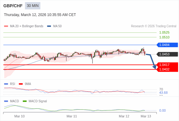The width and height of the screenshot is (179, 121).
Task: Click the RSI legend label
Action: coord(12,84)
